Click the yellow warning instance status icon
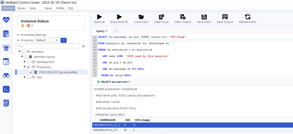Screen dimensions: 293x134 23,26
